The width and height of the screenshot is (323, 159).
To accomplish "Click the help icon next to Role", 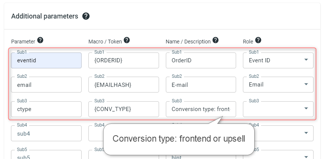I will point(258,40).
